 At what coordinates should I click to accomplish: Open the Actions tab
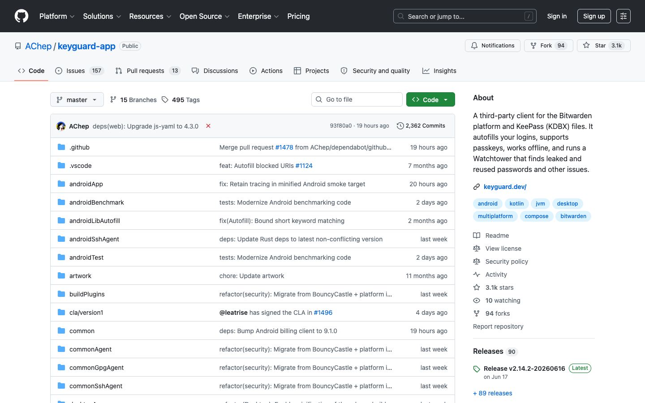(266, 71)
